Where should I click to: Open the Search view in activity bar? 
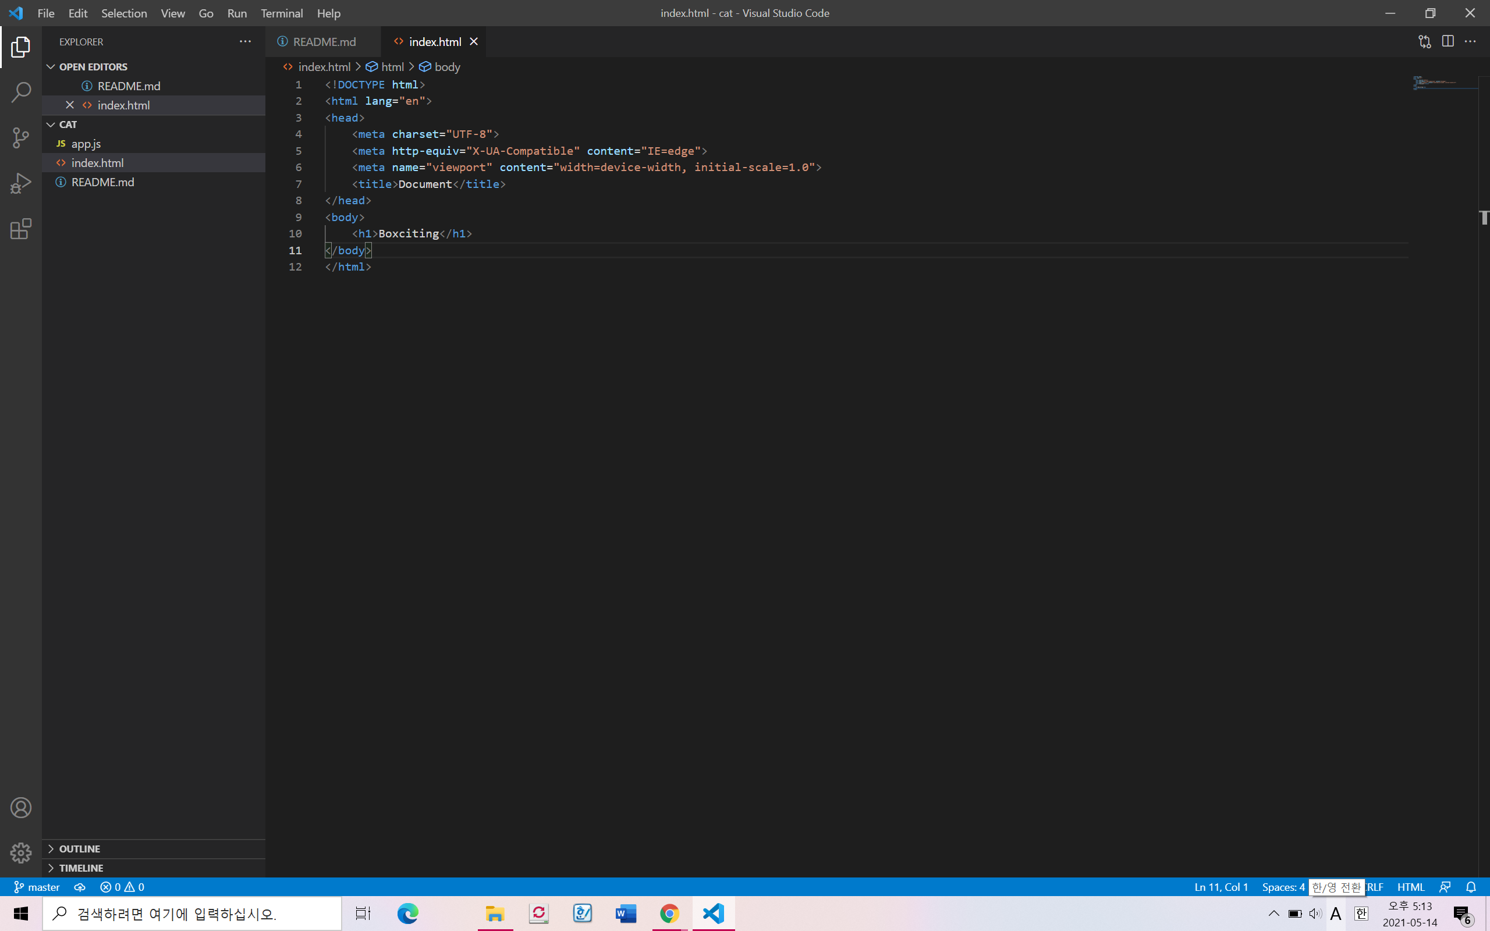click(x=21, y=93)
